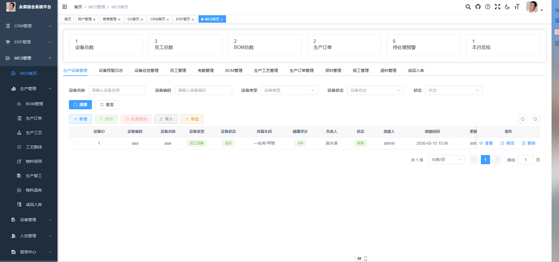Click 修改 in the aaa device row

coord(507,143)
